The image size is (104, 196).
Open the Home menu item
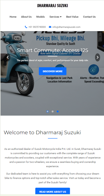[13, 17]
